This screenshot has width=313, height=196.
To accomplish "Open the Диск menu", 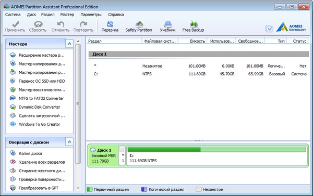I will tap(31, 15).
